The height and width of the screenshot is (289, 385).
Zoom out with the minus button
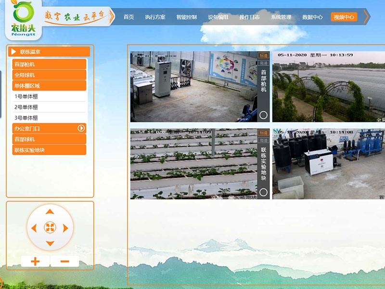pos(64,262)
